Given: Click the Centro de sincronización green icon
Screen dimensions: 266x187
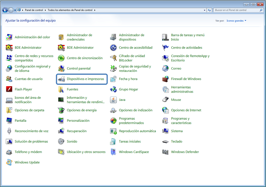Looking at the screenshot, I should coord(61,58).
